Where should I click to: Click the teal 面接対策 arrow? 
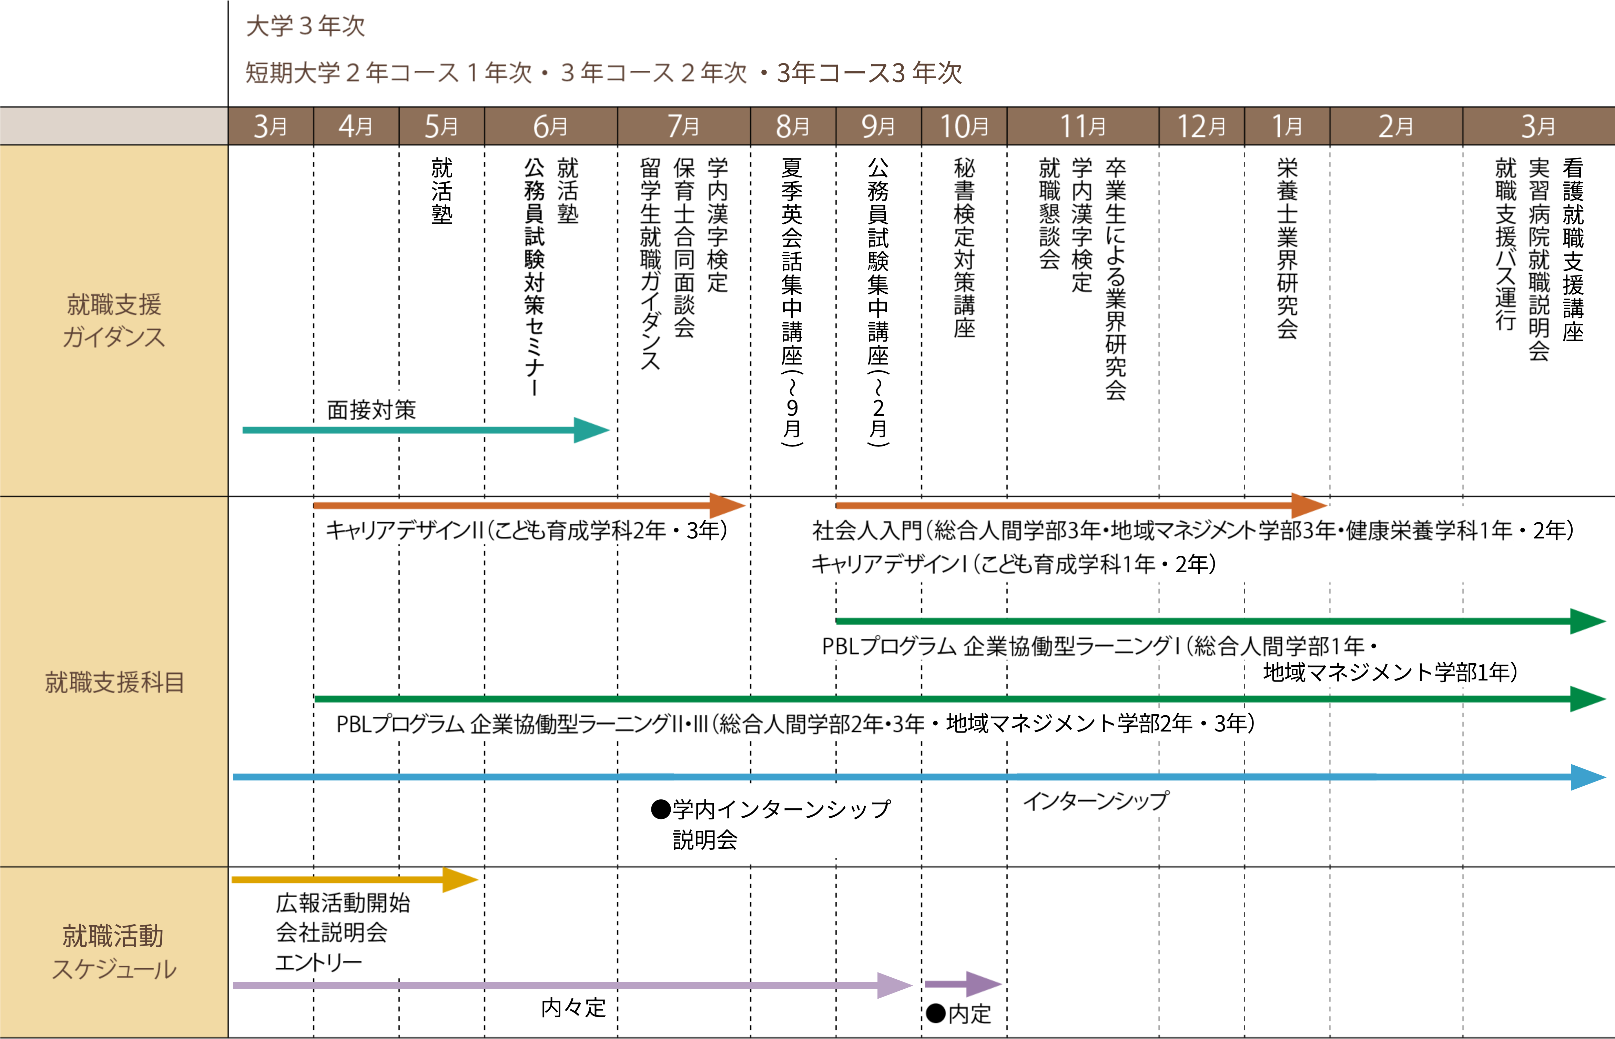(426, 430)
